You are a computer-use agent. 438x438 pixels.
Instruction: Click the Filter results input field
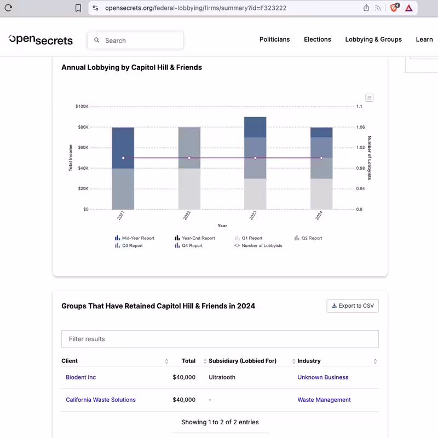[x=220, y=339]
